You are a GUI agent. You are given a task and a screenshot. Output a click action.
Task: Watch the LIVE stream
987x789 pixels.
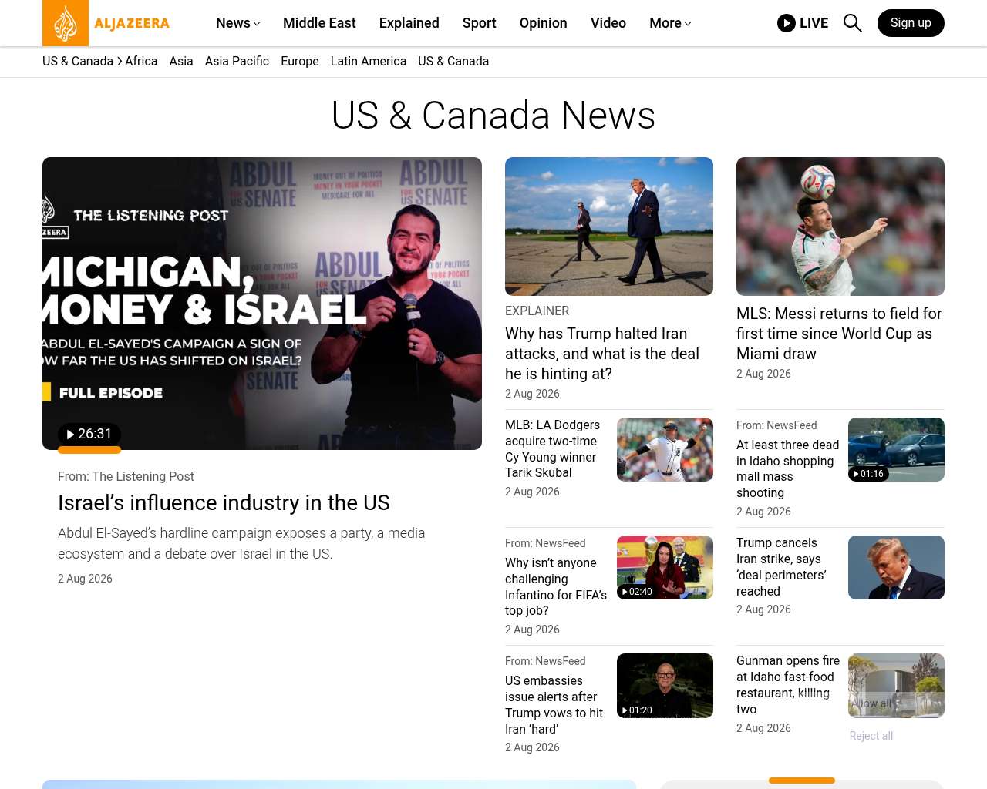803,23
